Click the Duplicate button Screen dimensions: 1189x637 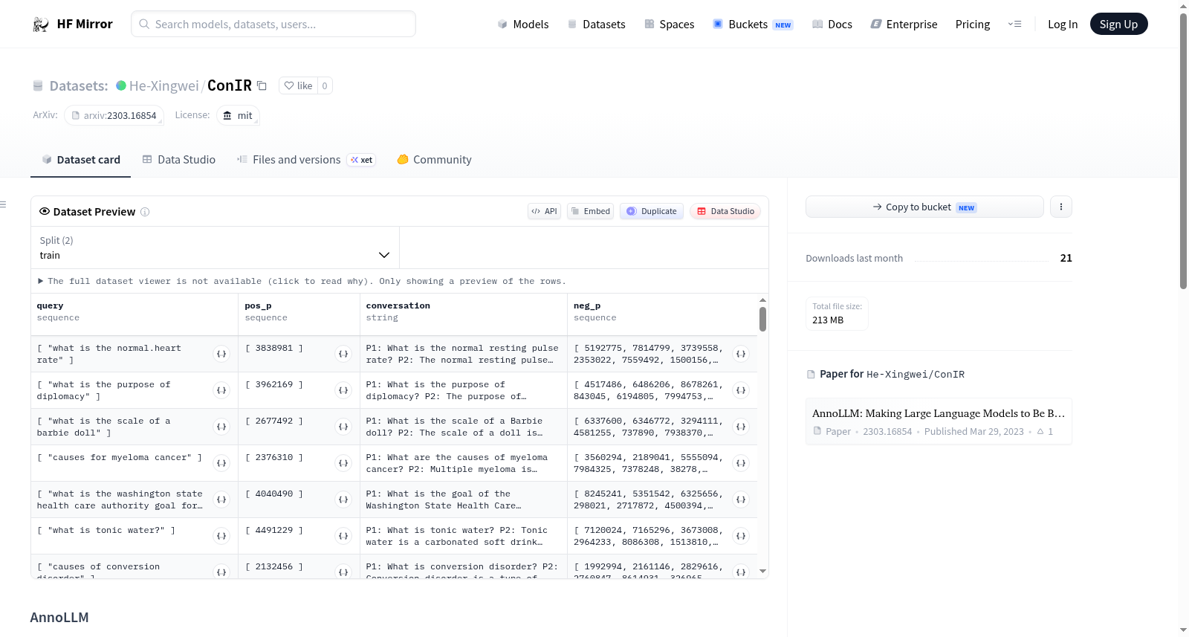click(652, 211)
